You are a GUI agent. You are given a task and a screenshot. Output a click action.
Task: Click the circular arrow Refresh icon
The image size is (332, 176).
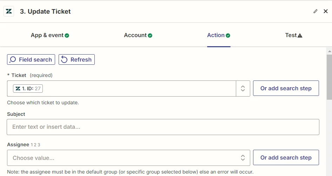65,59
